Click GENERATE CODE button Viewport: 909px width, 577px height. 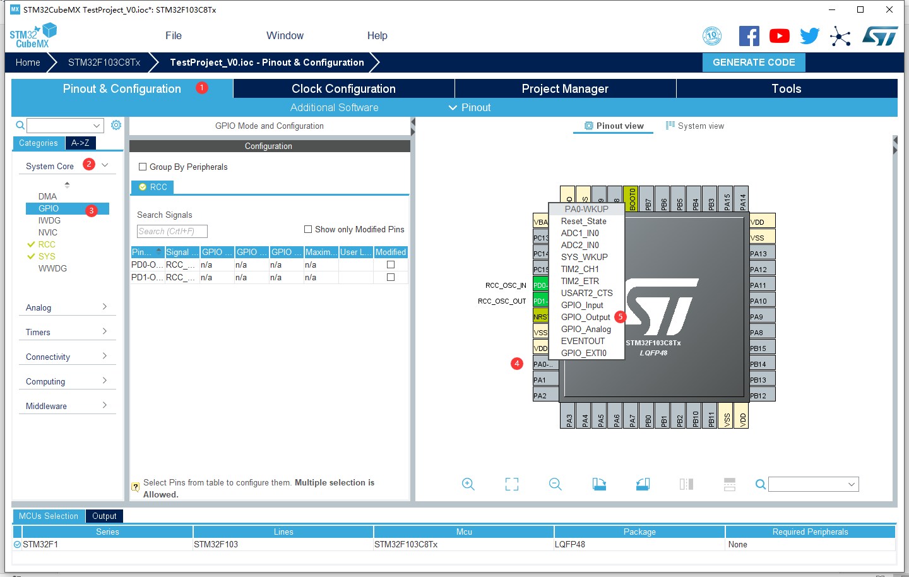pyautogui.click(x=754, y=62)
